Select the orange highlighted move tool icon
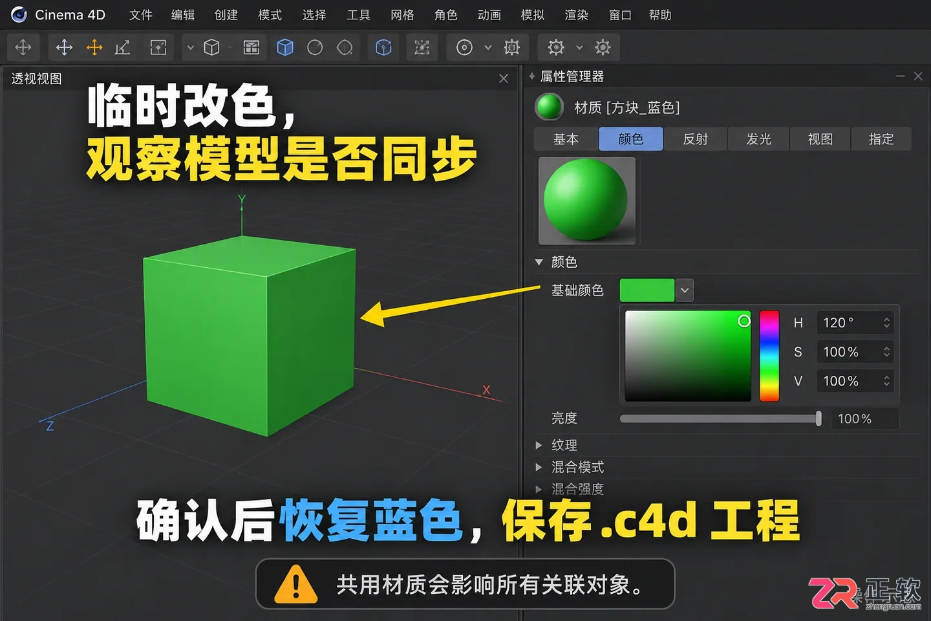 coord(94,47)
